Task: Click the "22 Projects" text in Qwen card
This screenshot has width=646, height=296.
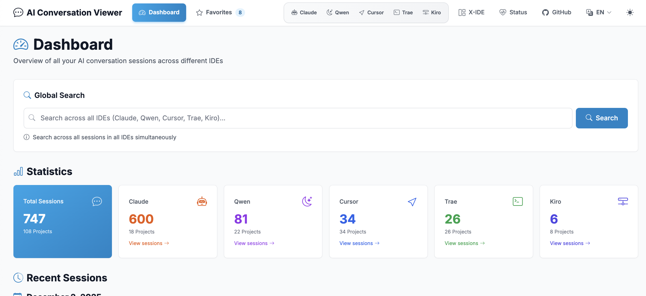Action: point(247,232)
